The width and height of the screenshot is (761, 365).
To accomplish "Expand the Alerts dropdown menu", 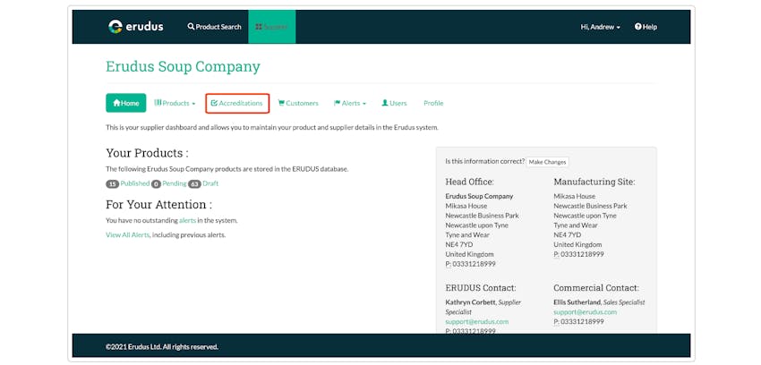I will pyautogui.click(x=350, y=103).
